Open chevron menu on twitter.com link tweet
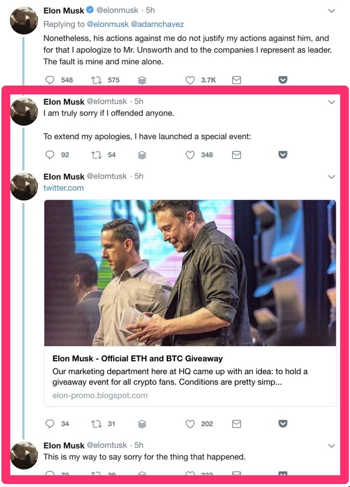 point(331,177)
